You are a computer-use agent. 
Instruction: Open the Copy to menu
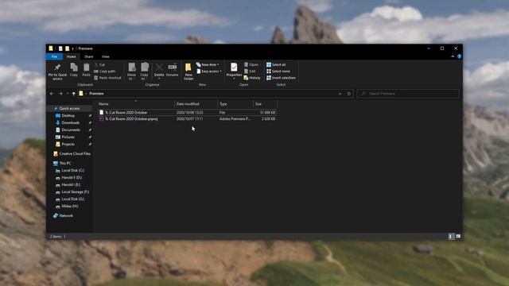[x=145, y=71]
